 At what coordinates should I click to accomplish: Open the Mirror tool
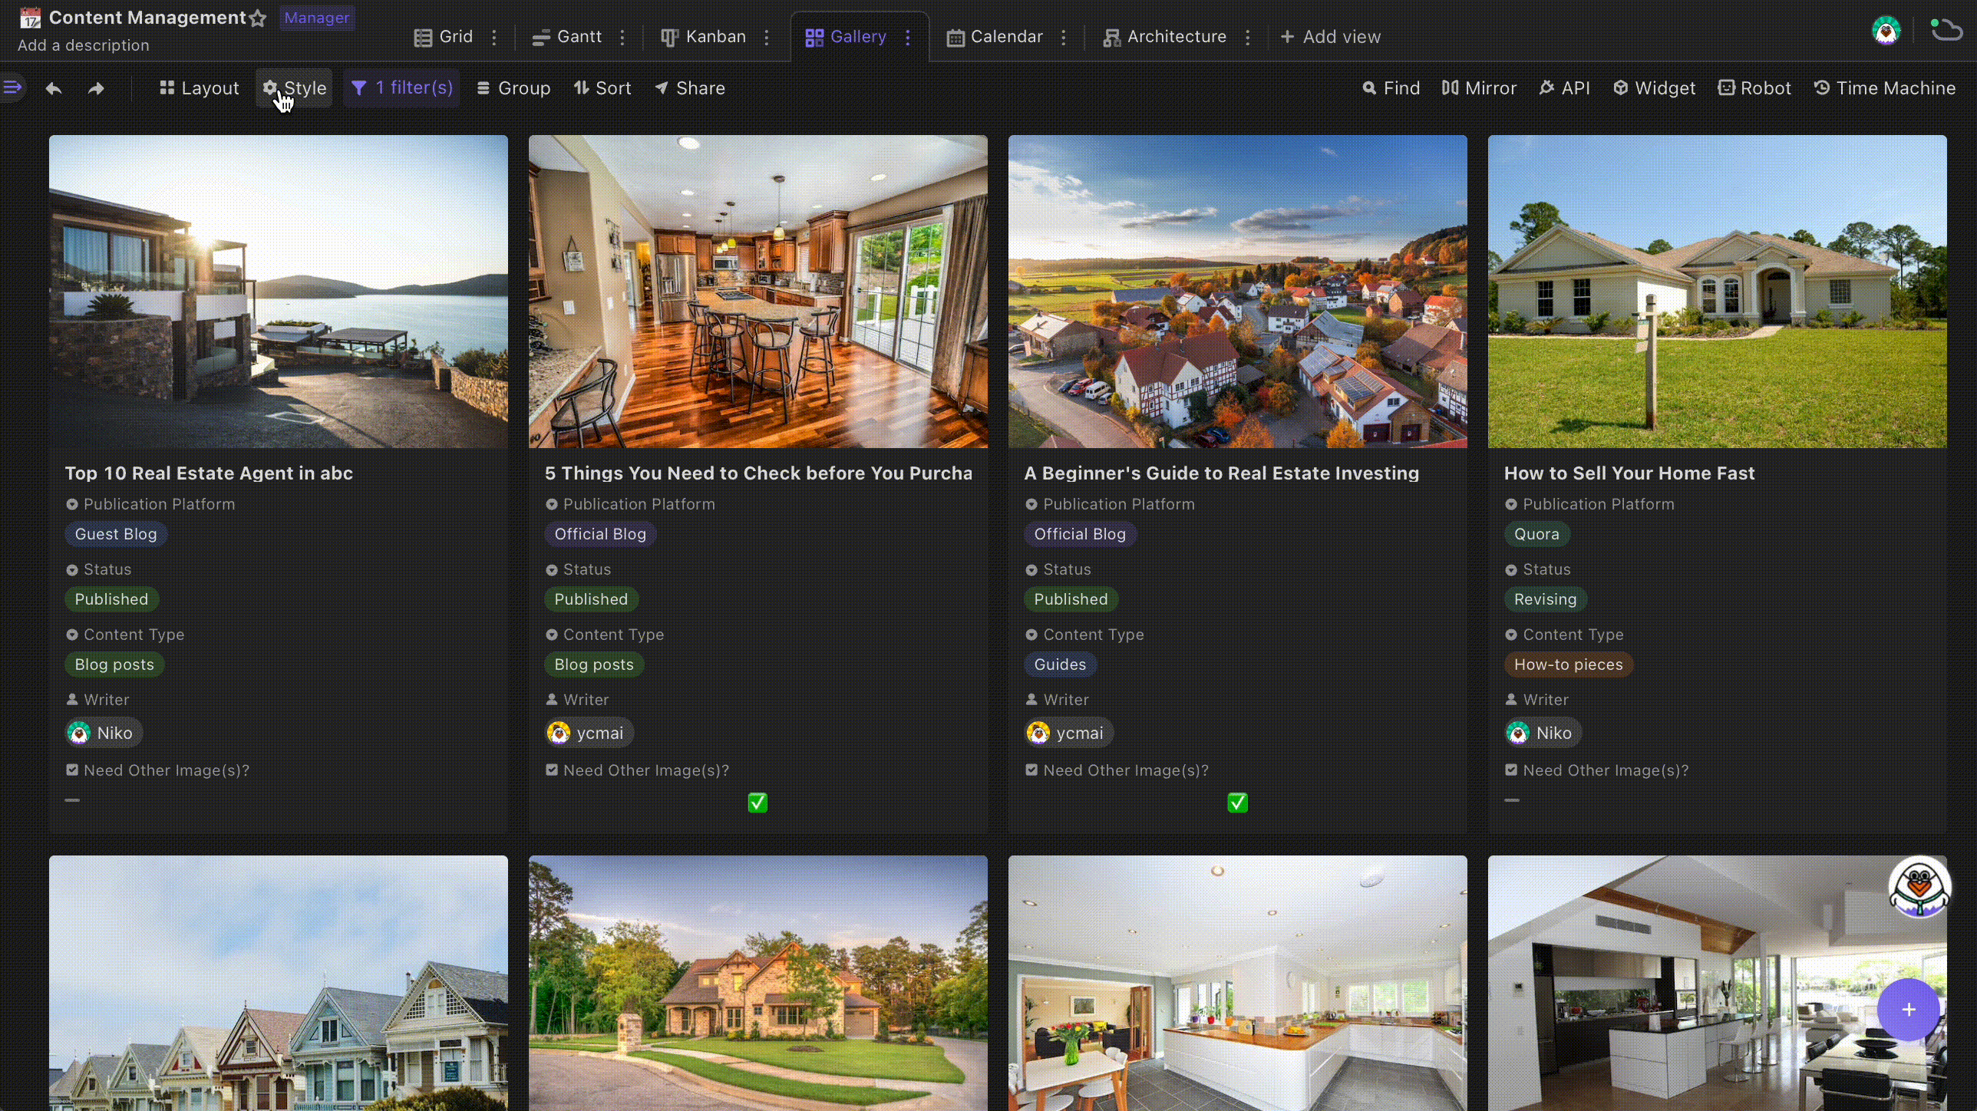pyautogui.click(x=1479, y=88)
